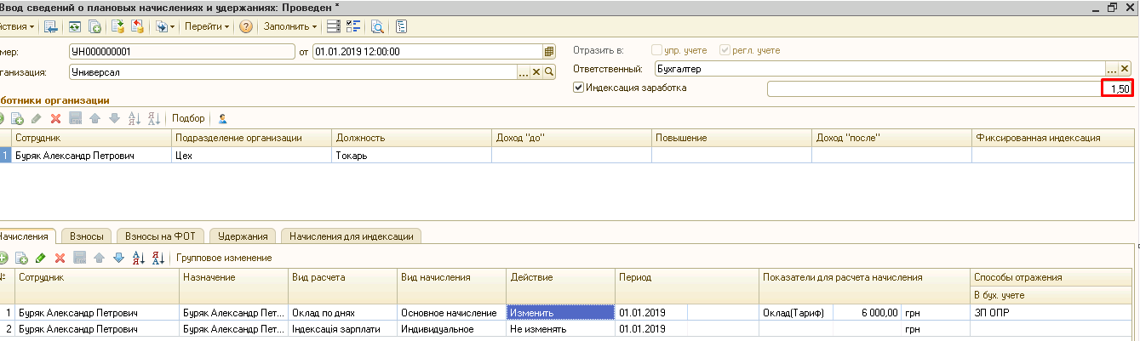
Task: Click the Доход "до" column header
Action: point(571,137)
